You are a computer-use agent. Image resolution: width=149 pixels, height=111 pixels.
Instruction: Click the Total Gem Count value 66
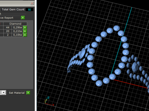(29, 10)
